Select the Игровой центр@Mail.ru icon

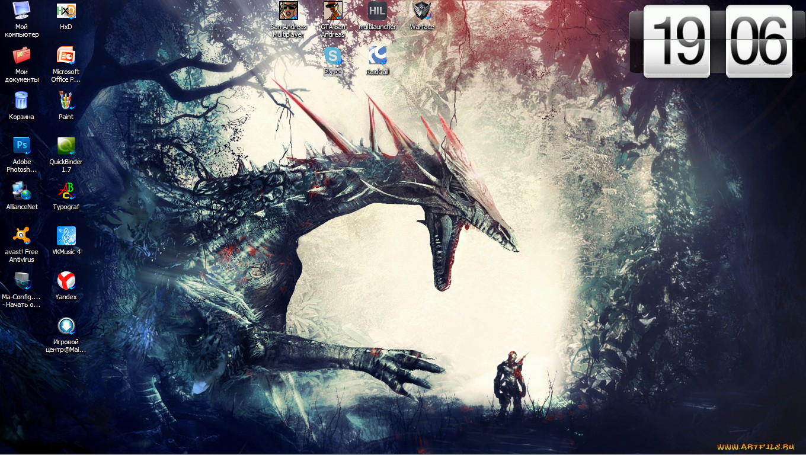tap(66, 326)
